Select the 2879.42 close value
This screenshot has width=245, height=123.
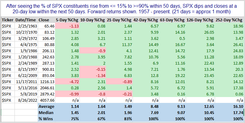(x=46, y=94)
